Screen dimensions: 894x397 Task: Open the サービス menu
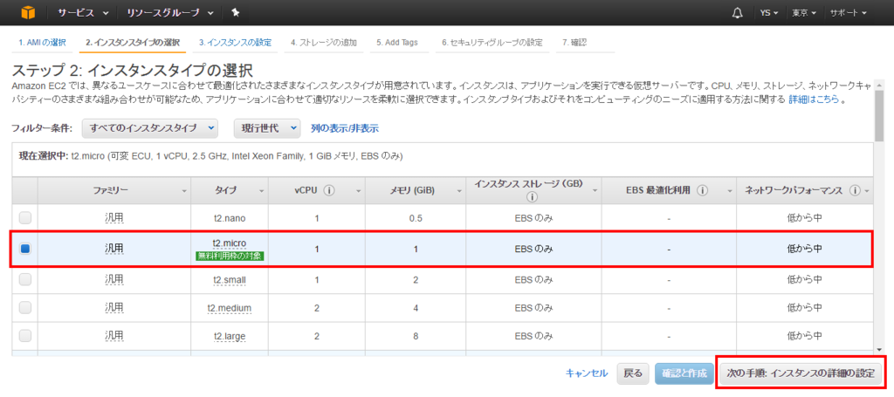coord(83,13)
